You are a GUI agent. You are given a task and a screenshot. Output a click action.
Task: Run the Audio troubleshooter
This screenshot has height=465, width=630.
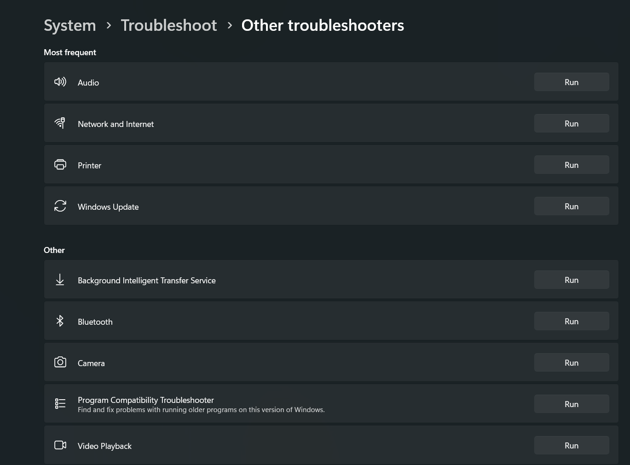[572, 82]
